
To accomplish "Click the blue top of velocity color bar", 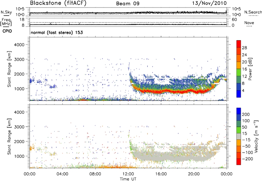I will [239, 111].
